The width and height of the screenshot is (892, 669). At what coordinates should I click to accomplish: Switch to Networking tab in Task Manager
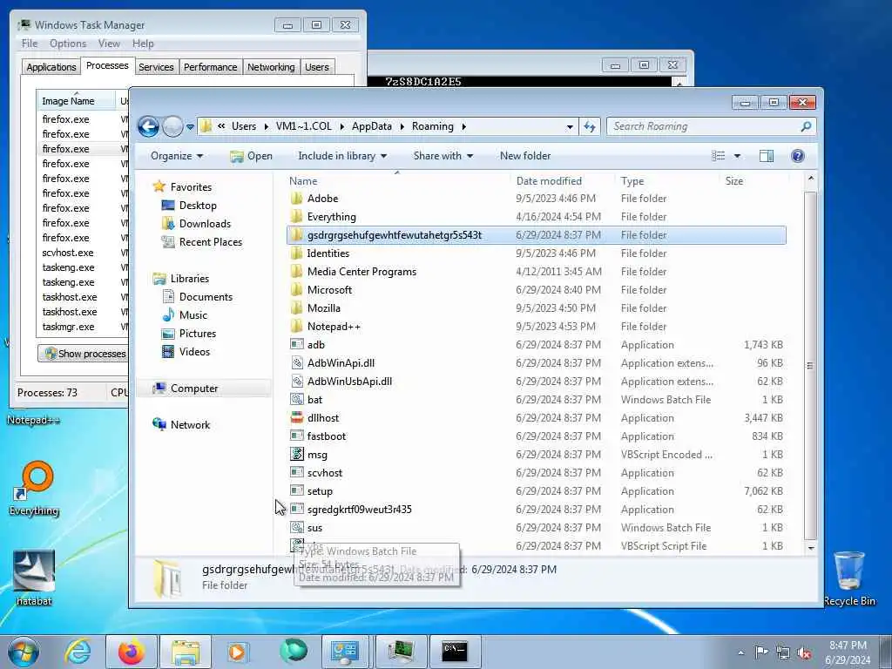tap(271, 67)
